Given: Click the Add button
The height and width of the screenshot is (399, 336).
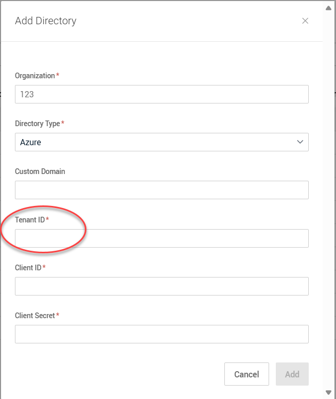Looking at the screenshot, I should (x=292, y=374).
